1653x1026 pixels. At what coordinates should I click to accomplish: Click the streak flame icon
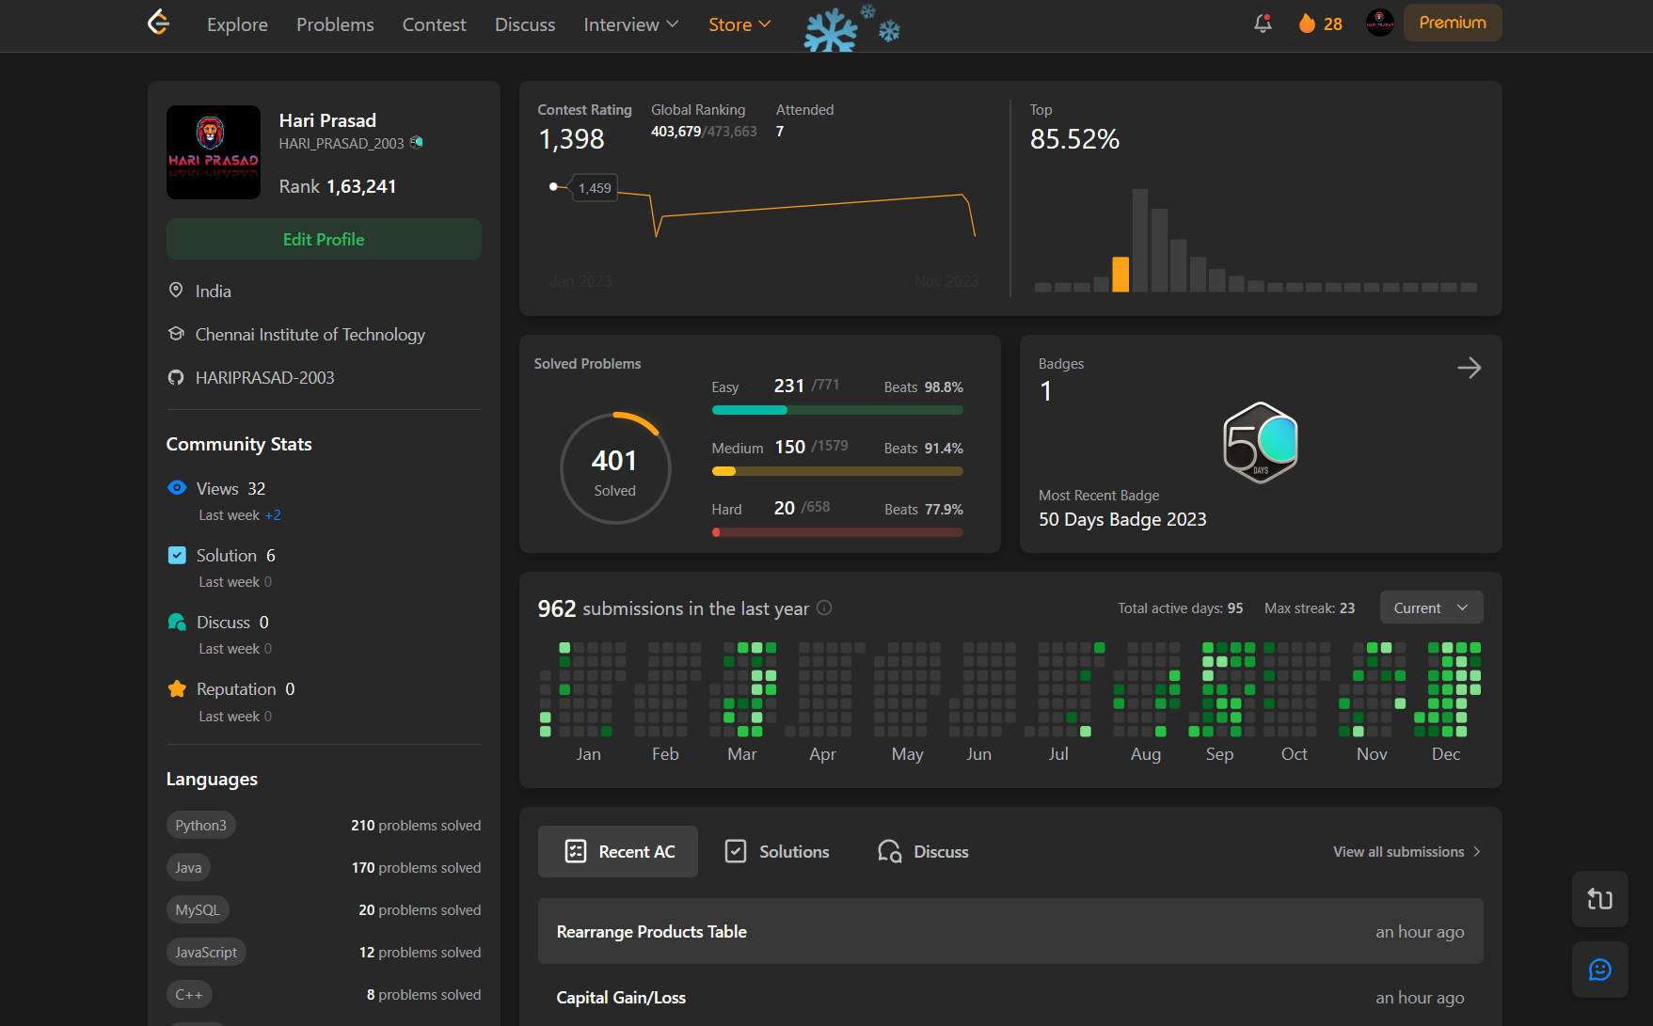(x=1307, y=24)
